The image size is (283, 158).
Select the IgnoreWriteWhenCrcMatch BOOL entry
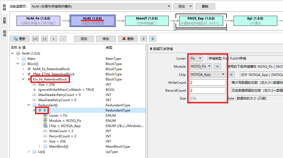coord(66,90)
